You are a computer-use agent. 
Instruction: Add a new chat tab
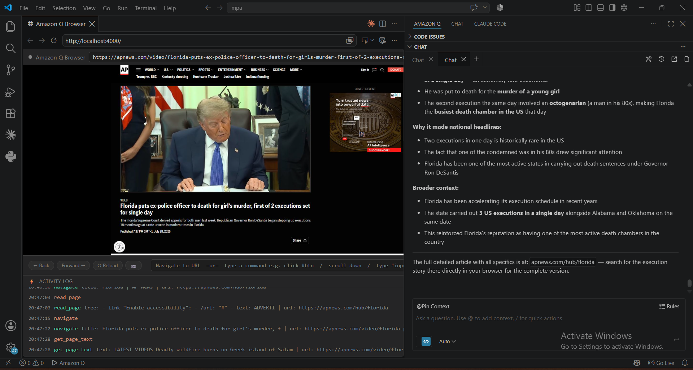point(476,59)
